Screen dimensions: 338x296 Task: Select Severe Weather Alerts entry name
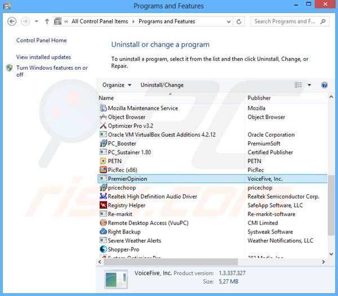[x=134, y=241]
